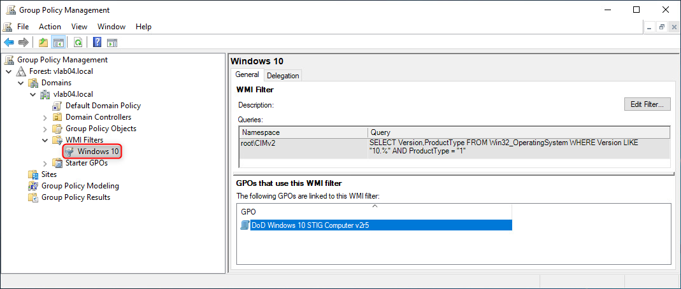Viewport: 681px width, 289px height.
Task: Toggle the Show/Hide Console Tree icon
Action: [58, 43]
